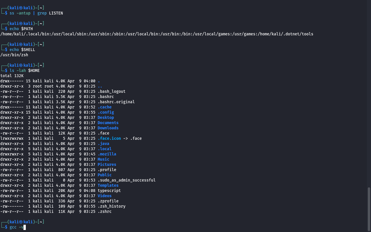The height and width of the screenshot is (232, 371).
Task: Click the .mozilla directory name
Action: click(107, 154)
